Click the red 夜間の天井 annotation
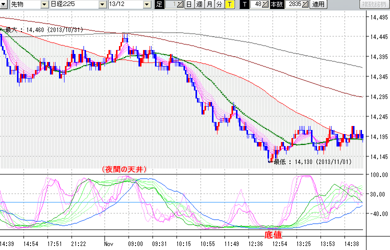 (x=124, y=169)
